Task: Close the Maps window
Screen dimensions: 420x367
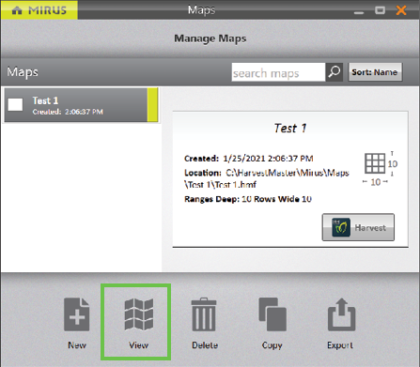Action: [401, 10]
